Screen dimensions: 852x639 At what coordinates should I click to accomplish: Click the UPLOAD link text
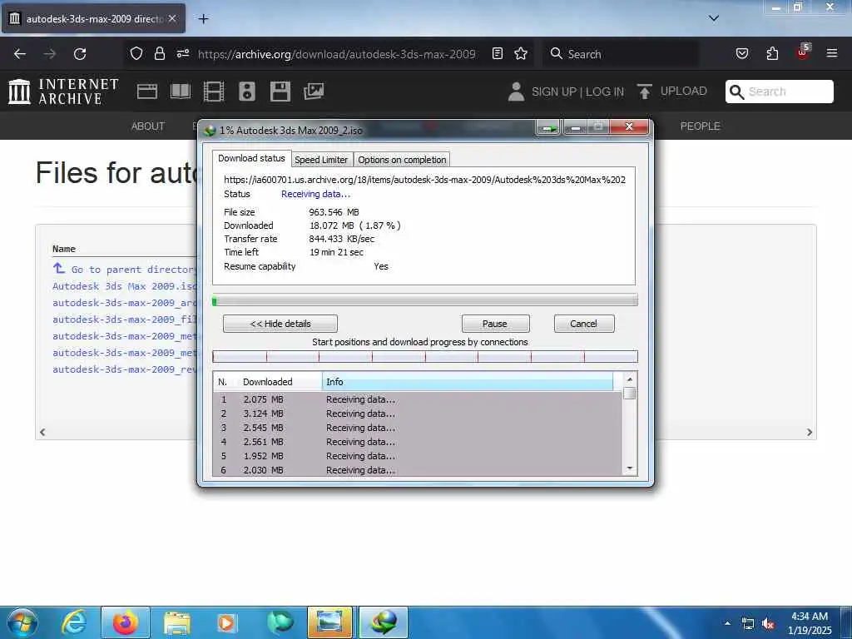[x=684, y=91]
